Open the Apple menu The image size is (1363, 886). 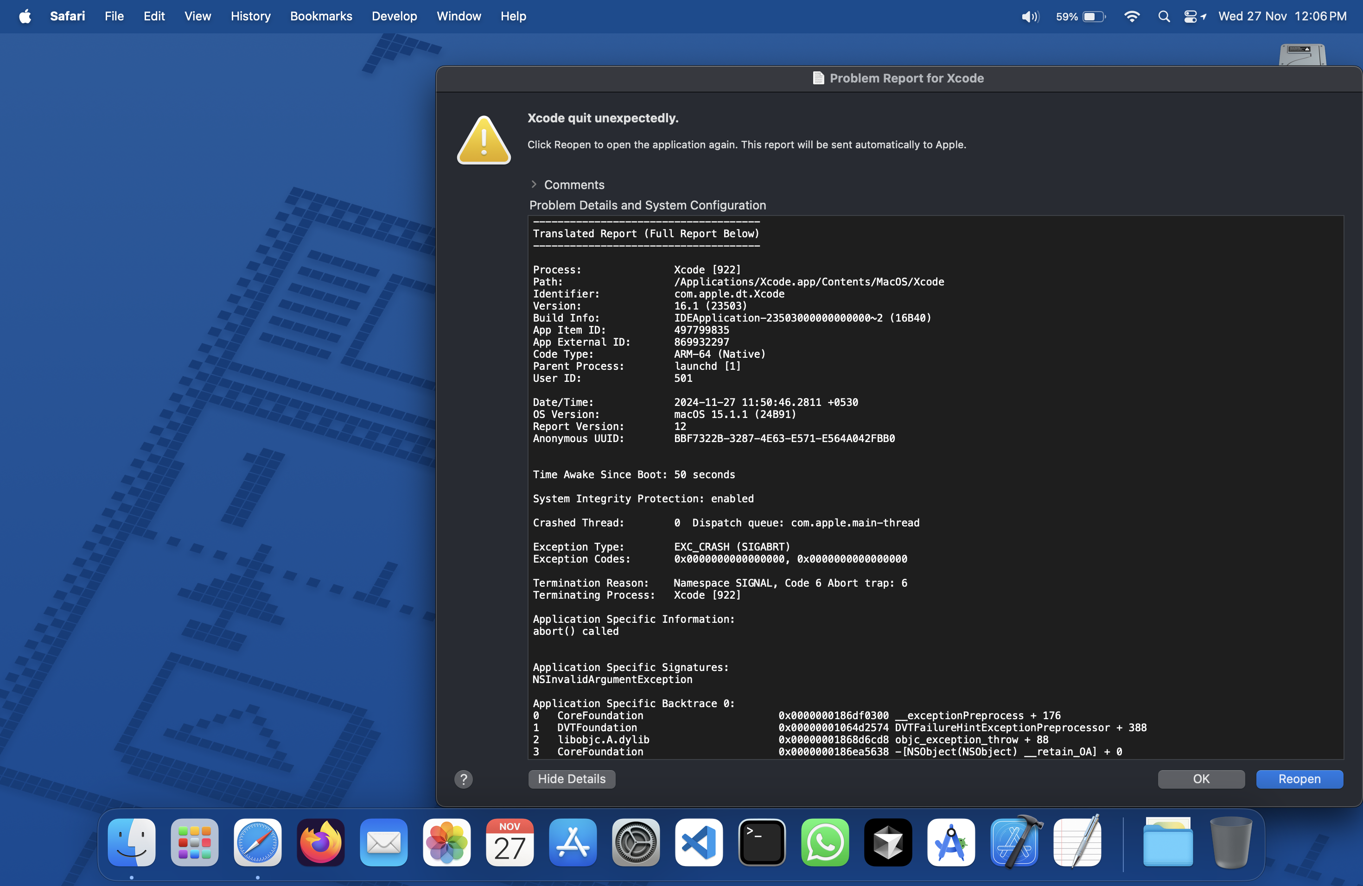coord(25,16)
